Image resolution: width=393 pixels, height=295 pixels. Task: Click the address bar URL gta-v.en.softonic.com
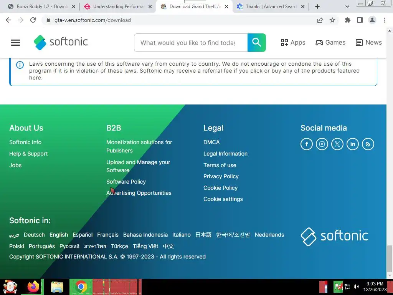(92, 20)
